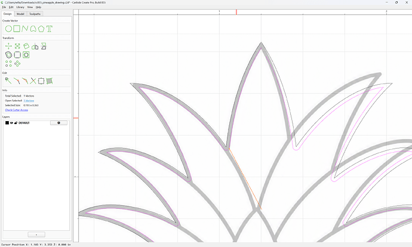Open the Help menu
Image resolution: width=412 pixels, height=247 pixels.
(38, 7)
